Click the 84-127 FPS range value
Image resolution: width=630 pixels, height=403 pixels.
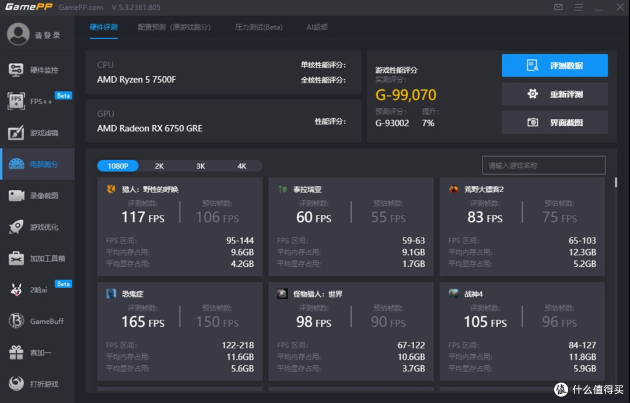click(x=582, y=345)
